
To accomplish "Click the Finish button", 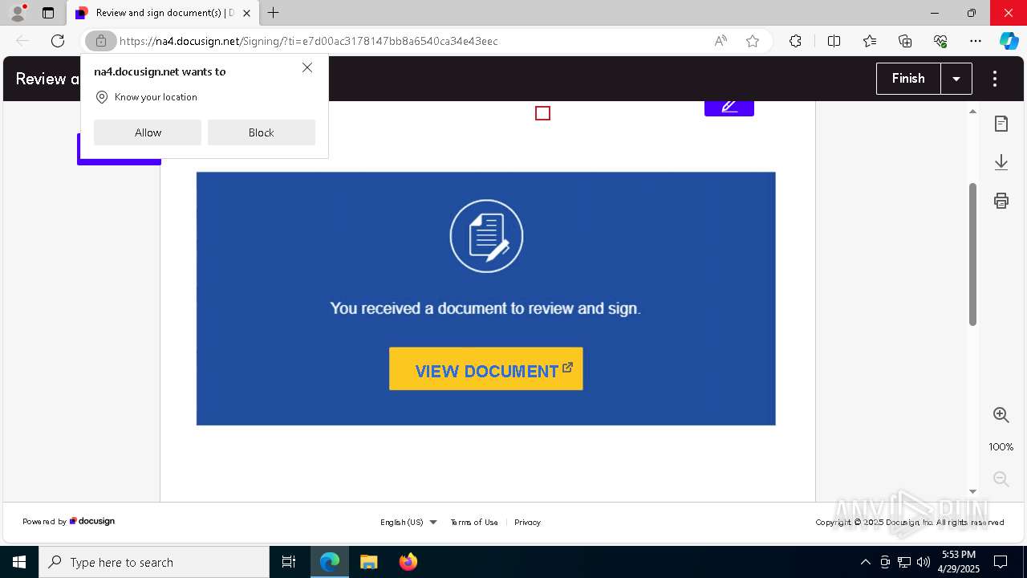I will pos(908,79).
